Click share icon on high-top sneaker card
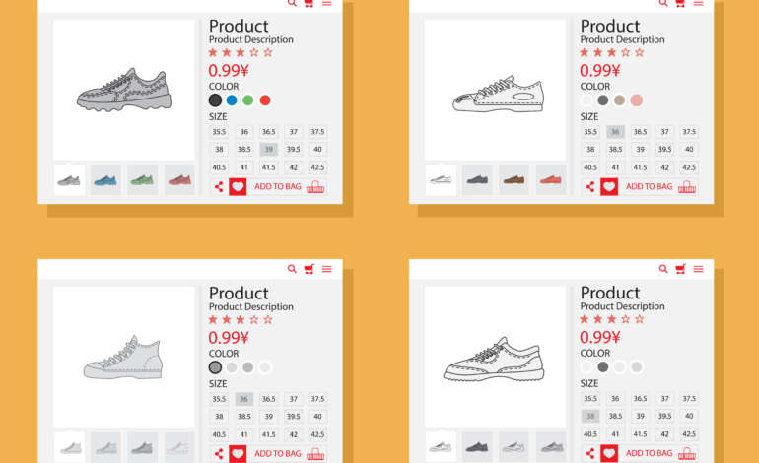Viewport: 759px width, 463px height. point(219,454)
